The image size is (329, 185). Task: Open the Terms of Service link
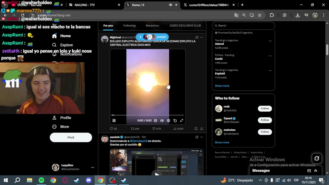(x=222, y=153)
